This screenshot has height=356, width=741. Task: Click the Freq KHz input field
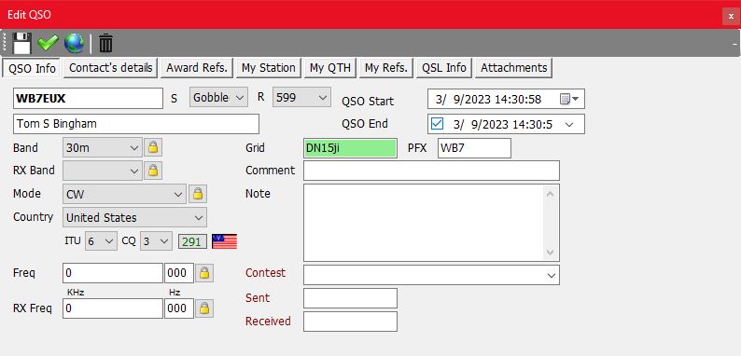113,273
